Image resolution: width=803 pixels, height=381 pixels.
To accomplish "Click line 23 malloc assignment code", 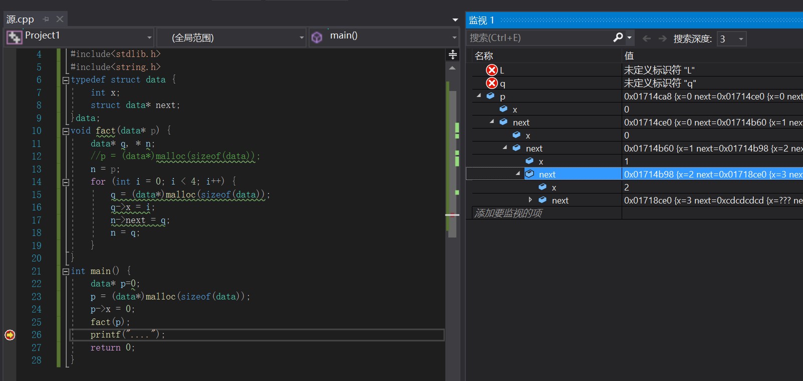I will point(170,296).
